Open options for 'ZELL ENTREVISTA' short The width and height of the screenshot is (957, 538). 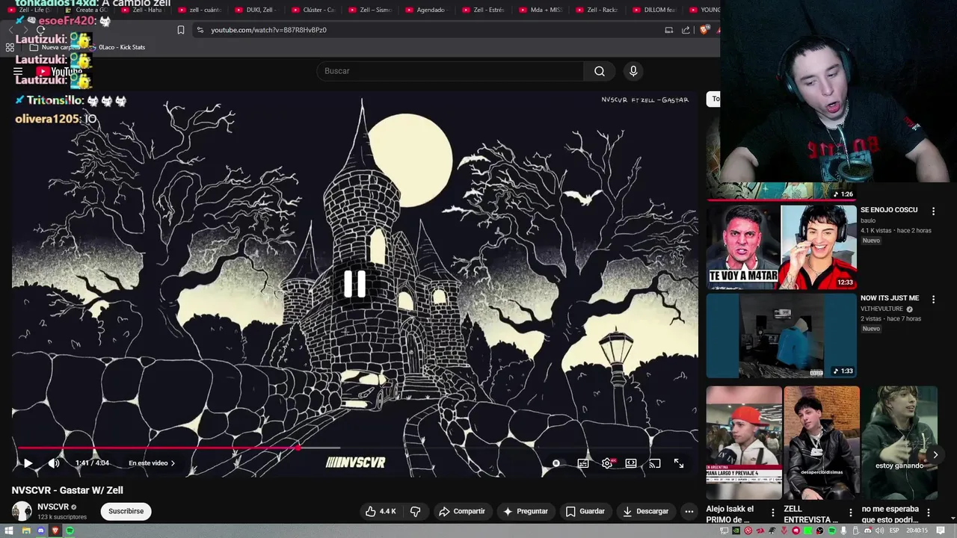coord(851,513)
